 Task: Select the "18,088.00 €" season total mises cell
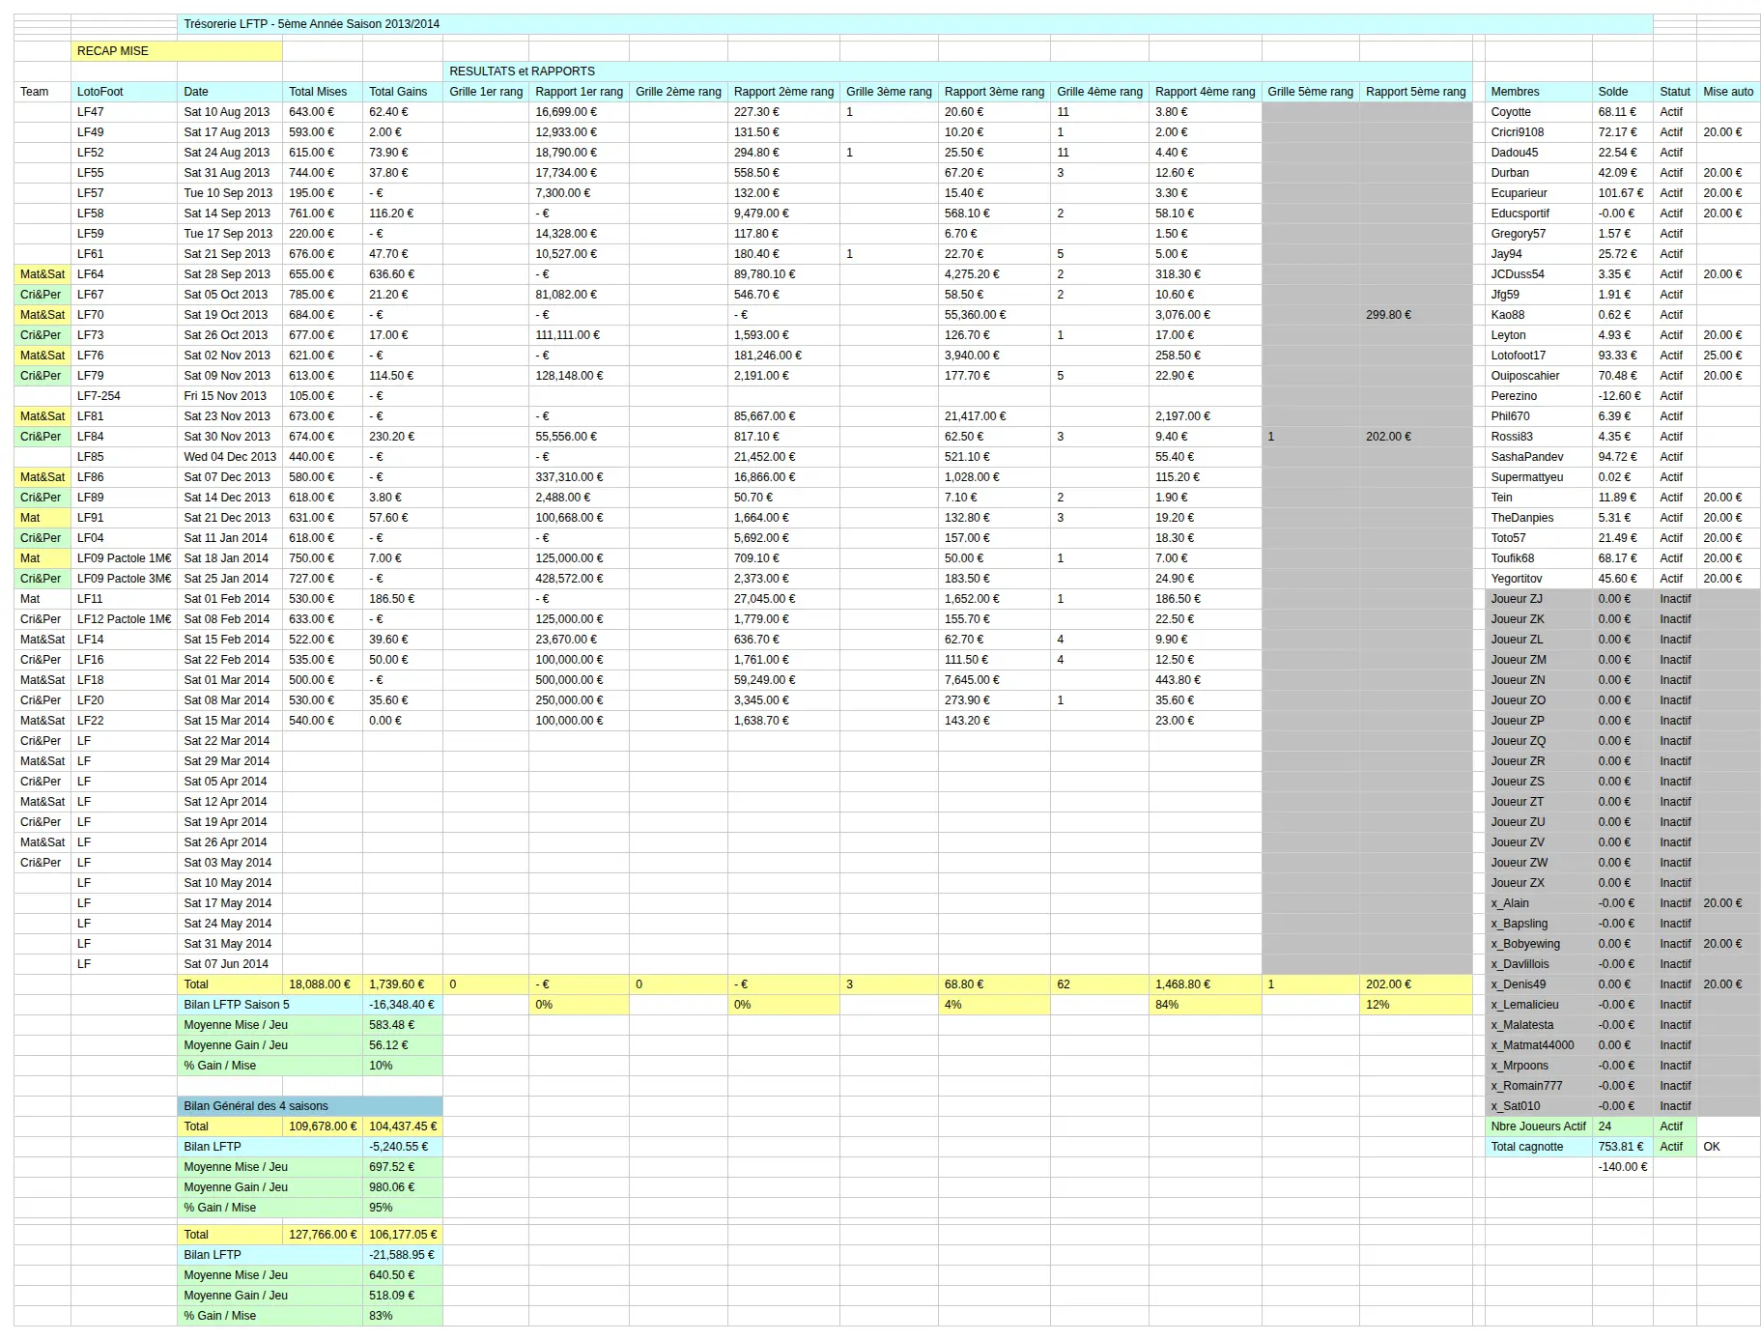tap(323, 984)
